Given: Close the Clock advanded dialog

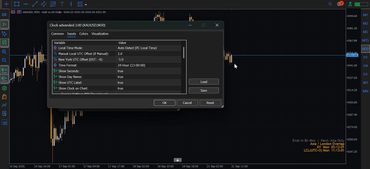Looking at the screenshot, I should pos(217,25).
